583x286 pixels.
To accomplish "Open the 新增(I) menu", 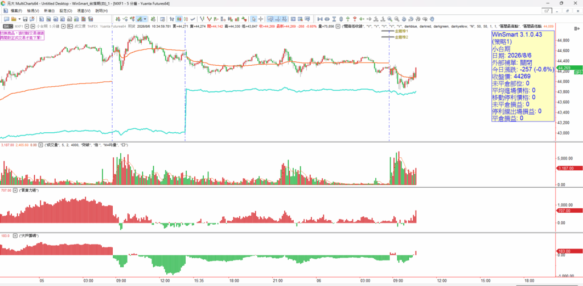I will tap(49, 11).
